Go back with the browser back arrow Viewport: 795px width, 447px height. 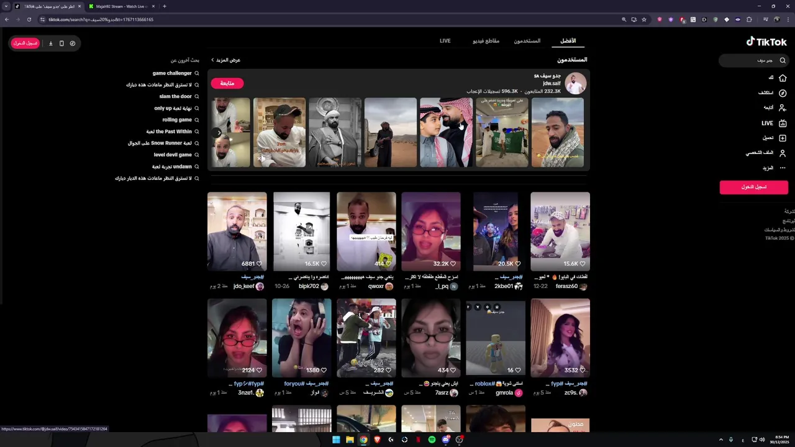(6, 19)
